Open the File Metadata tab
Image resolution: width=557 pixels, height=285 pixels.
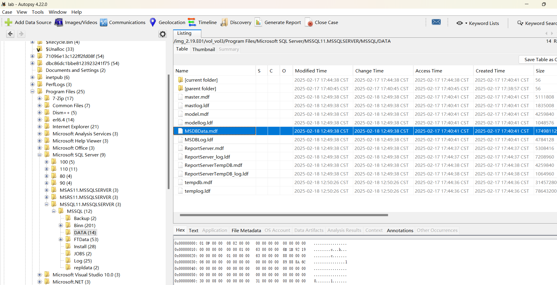[x=246, y=230]
